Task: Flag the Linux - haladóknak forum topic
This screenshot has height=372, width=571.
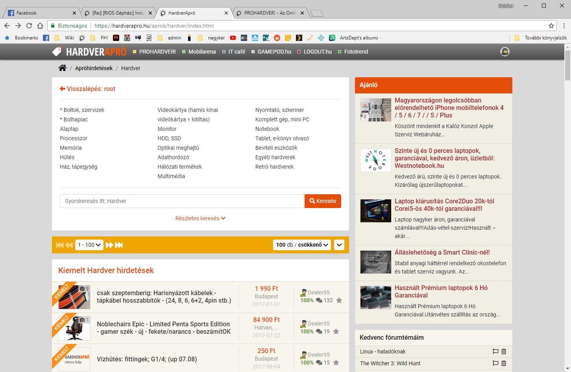Action: 495,352
